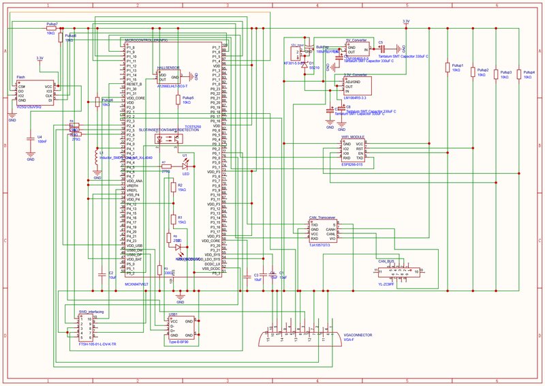The image size is (545, 386).
Task: Click the CAN_Transceiver designator text
Action: click(x=322, y=218)
